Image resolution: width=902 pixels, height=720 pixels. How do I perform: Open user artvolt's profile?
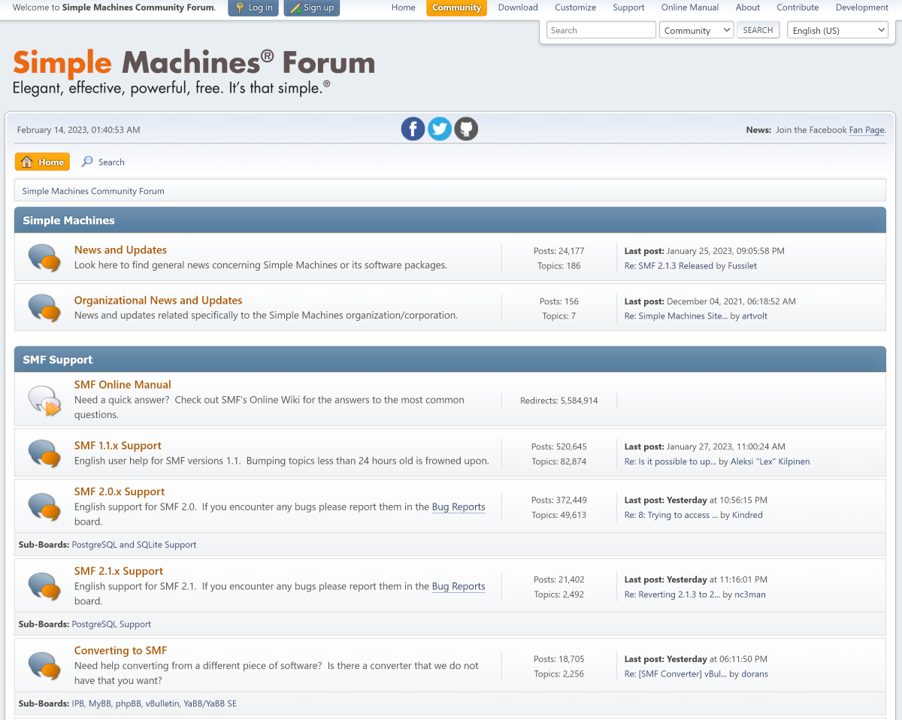tap(755, 316)
